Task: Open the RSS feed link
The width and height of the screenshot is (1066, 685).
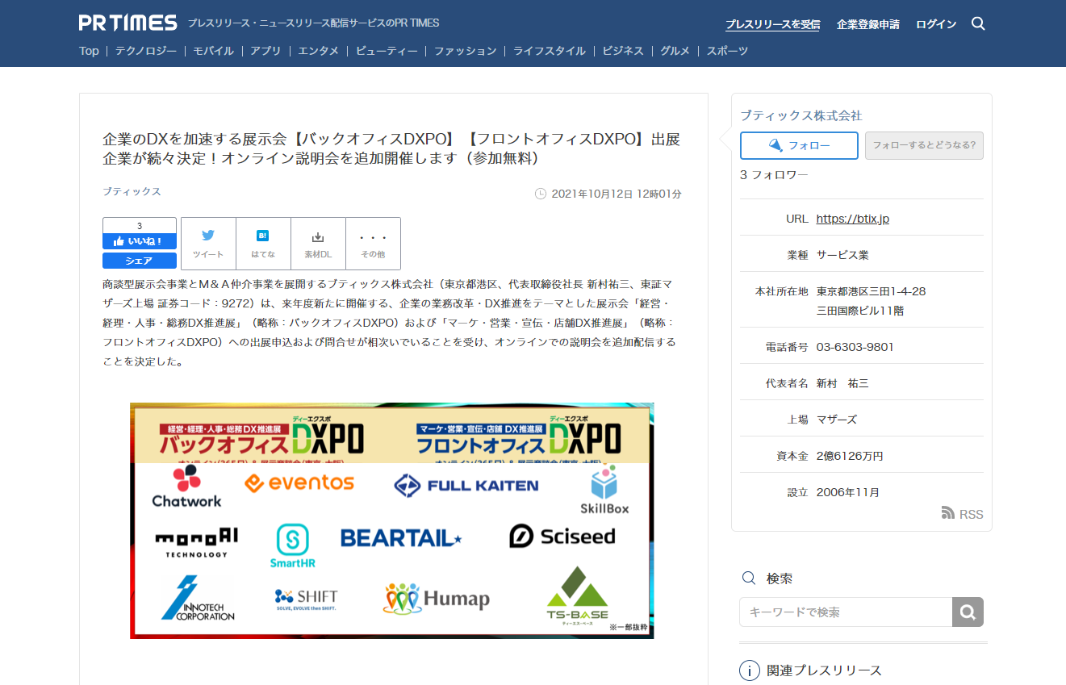Action: point(963,514)
